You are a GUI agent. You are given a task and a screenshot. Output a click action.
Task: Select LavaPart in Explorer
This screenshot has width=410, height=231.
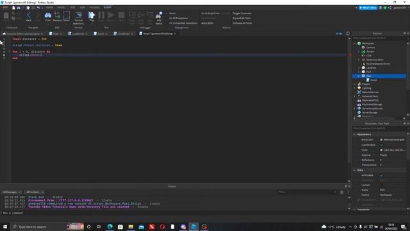pyautogui.click(x=371, y=68)
